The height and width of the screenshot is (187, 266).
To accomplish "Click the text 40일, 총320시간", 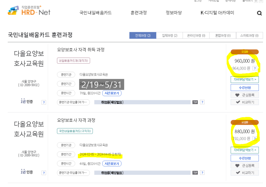I will 90,164.
